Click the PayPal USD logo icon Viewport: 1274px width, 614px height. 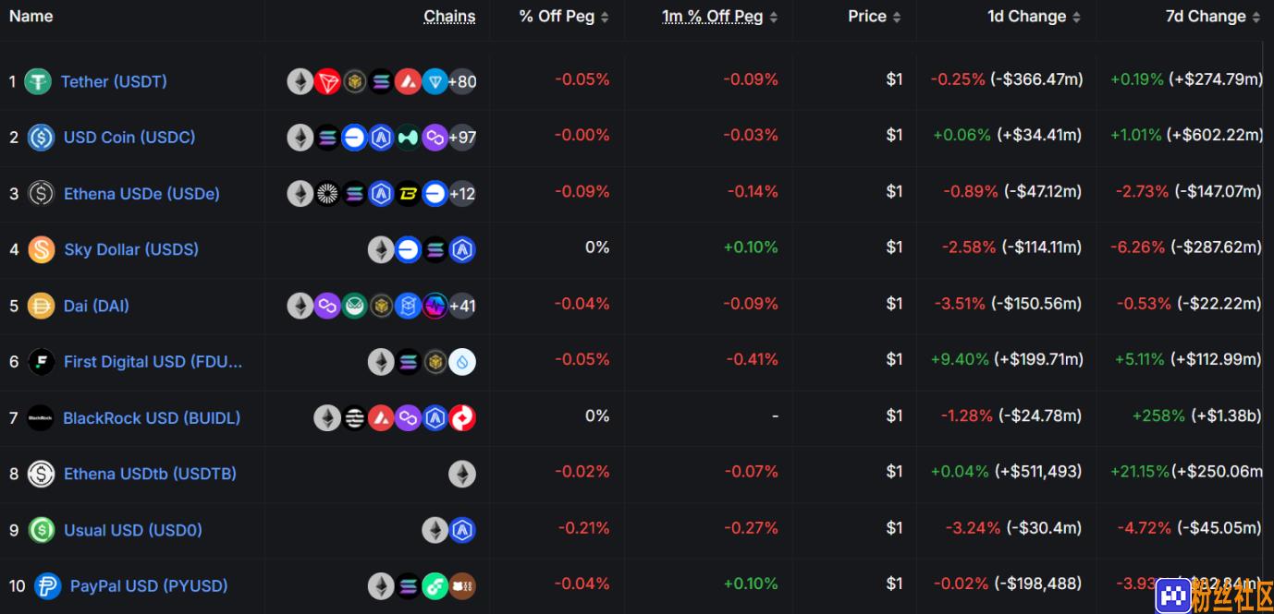(47, 586)
